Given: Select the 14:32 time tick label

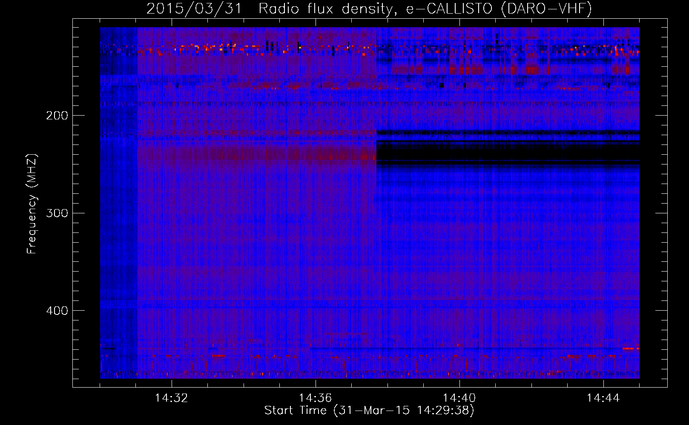Looking at the screenshot, I should pyautogui.click(x=172, y=398).
